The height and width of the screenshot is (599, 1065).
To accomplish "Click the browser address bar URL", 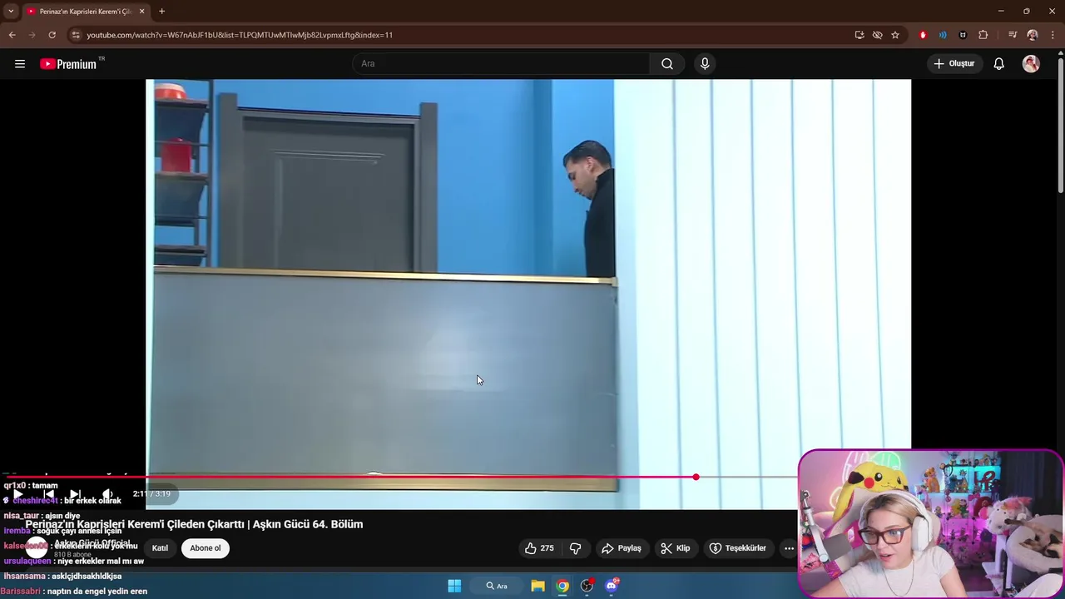I will click(x=240, y=35).
